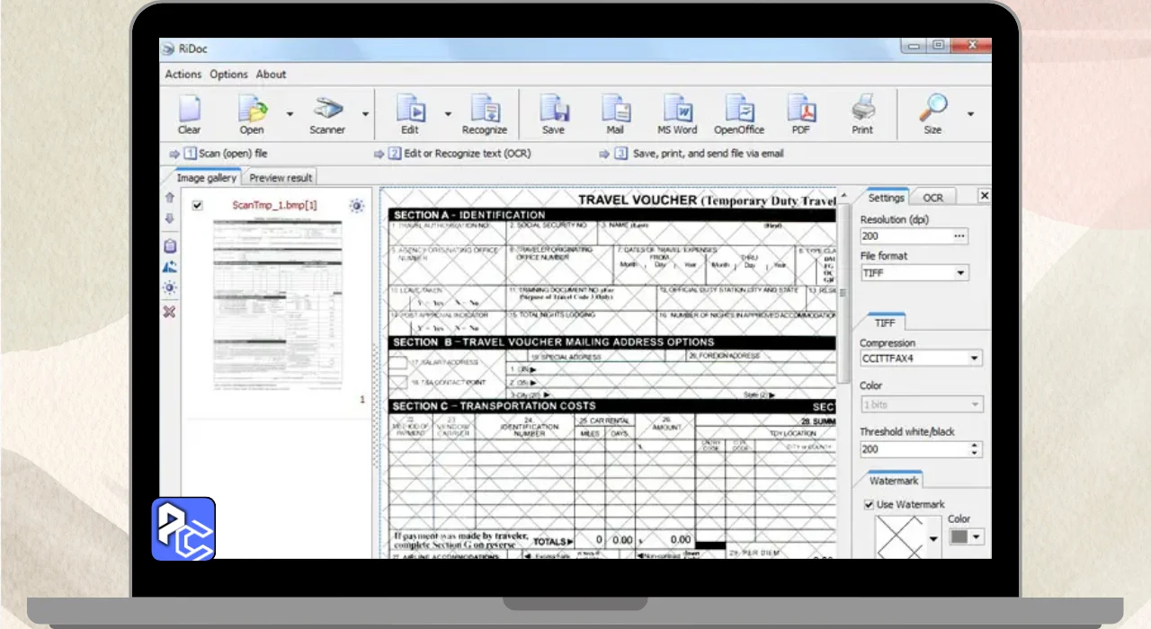Click the Size magnifier icon
The width and height of the screenshot is (1151, 629).
click(932, 109)
